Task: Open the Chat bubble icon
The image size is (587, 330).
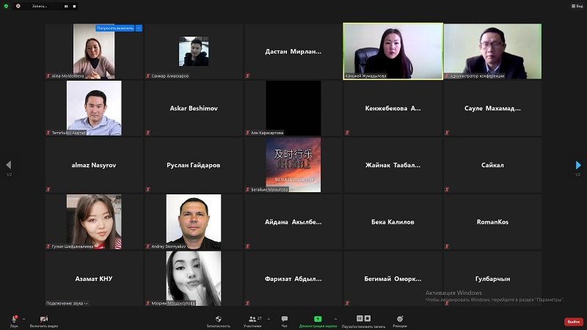Action: point(284,319)
